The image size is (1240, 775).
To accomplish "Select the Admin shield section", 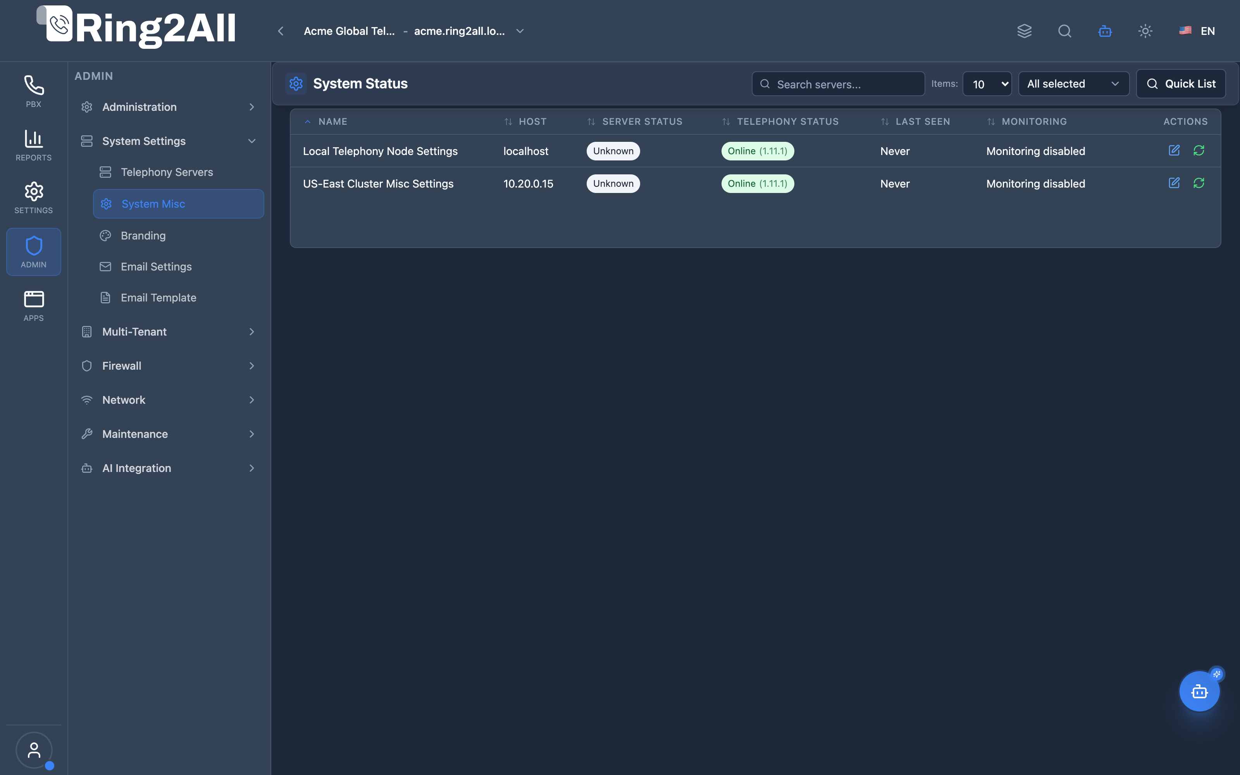I will pyautogui.click(x=34, y=251).
